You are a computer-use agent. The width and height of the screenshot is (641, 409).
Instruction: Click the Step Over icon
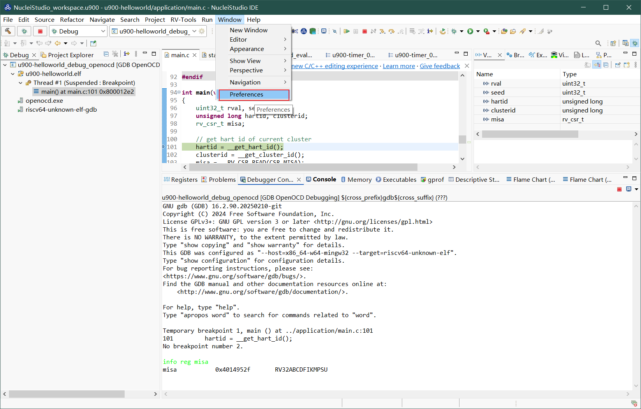[391, 31]
